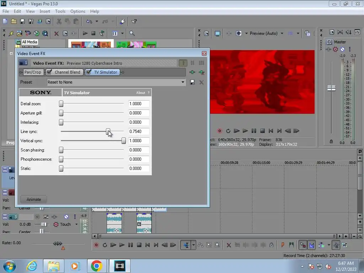
Task: Click the Undo arrow icon
Action: (89, 21)
